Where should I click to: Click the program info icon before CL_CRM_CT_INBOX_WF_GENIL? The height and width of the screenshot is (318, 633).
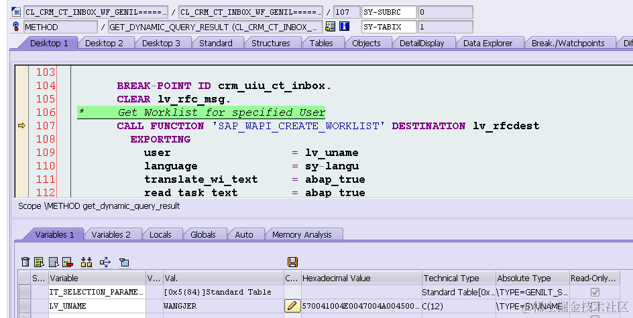(x=16, y=11)
